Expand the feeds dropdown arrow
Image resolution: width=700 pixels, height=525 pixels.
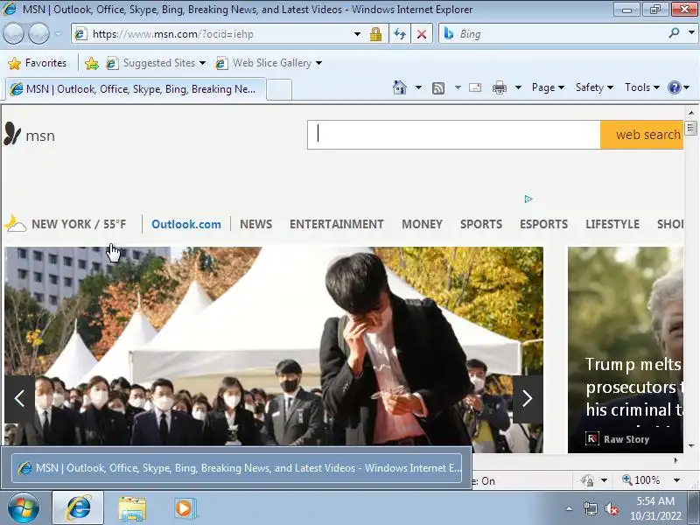click(458, 87)
